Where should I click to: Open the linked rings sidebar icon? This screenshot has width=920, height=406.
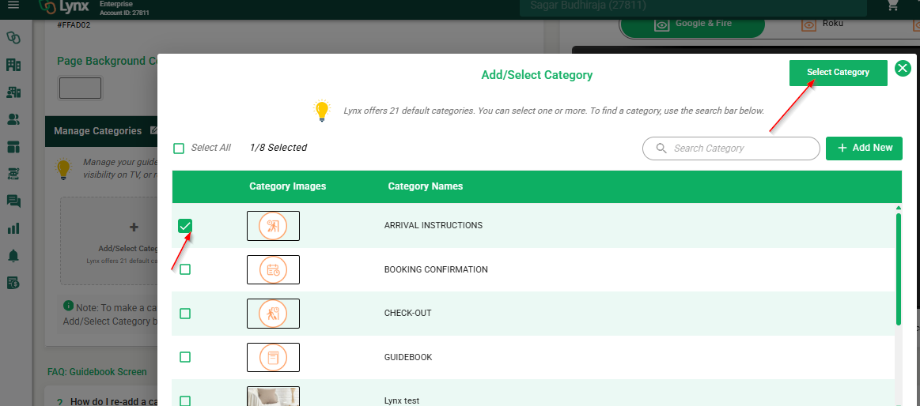click(13, 37)
